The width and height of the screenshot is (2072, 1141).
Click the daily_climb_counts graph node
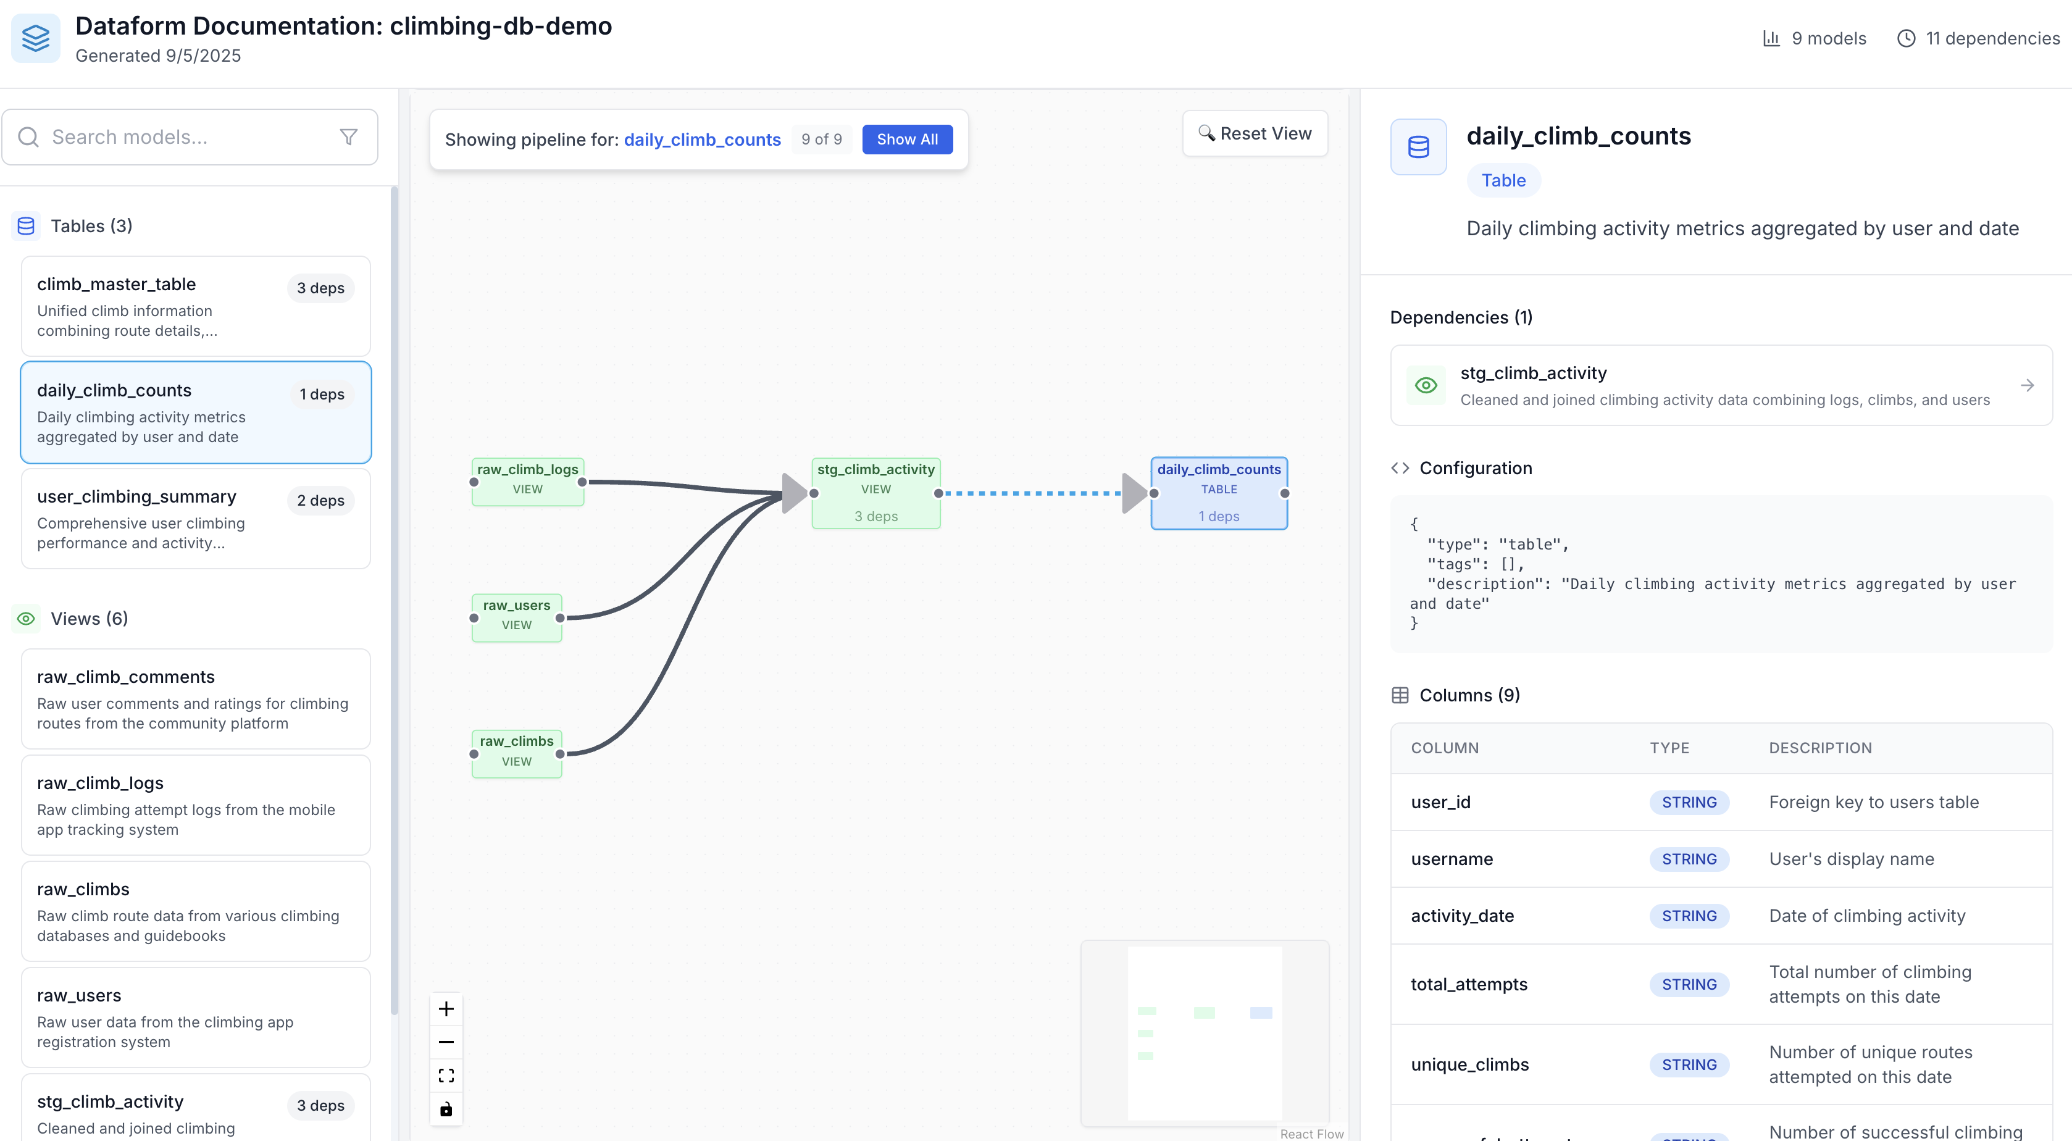pos(1219,493)
